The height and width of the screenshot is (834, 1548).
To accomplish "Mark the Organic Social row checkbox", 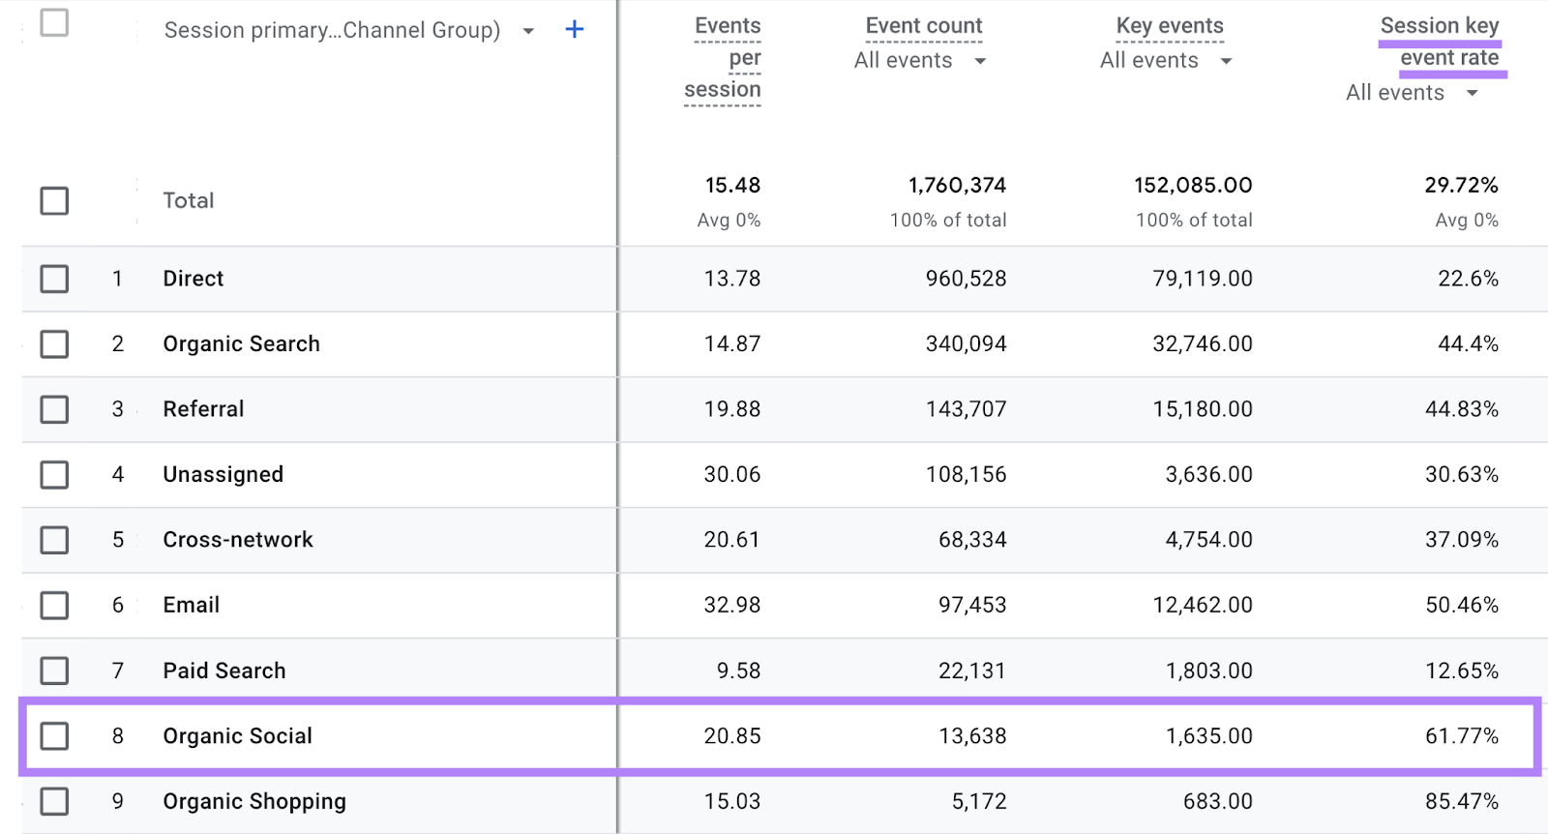I will pyautogui.click(x=54, y=736).
